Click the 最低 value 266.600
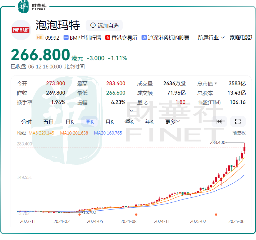This screenshot has width=256, height=240. (116, 93)
